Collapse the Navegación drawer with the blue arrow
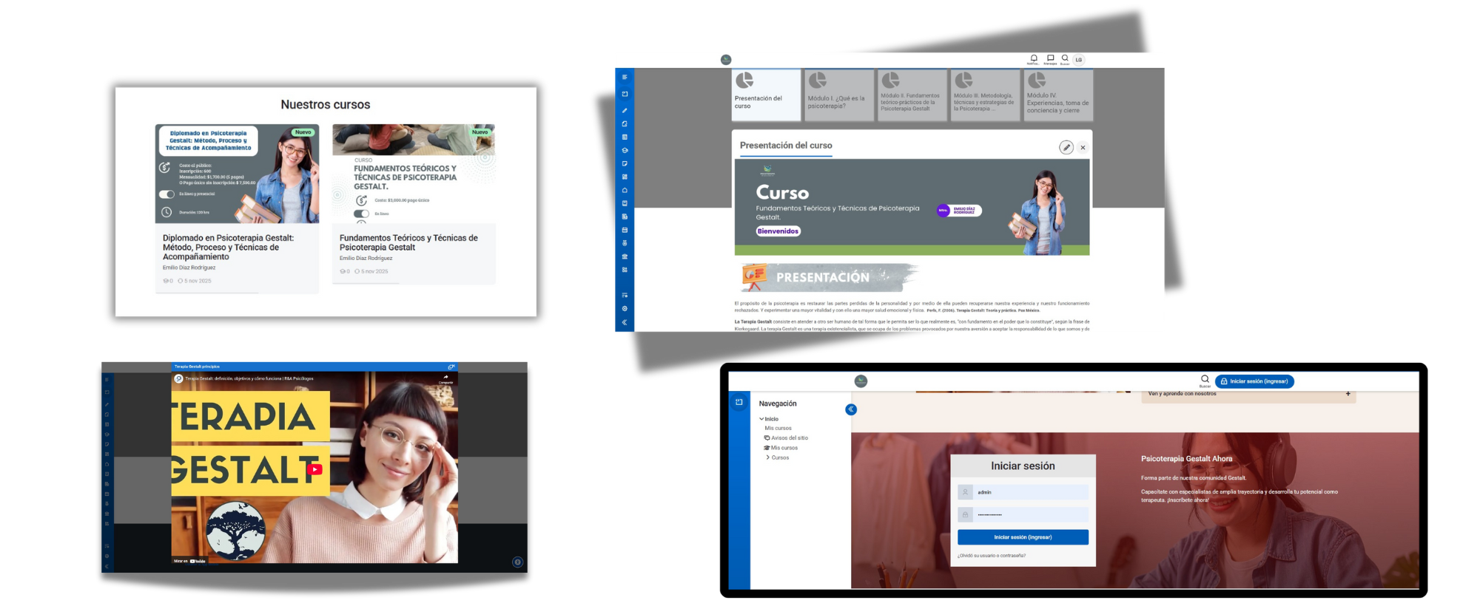Viewport: 1480px width, 606px height. 851,409
